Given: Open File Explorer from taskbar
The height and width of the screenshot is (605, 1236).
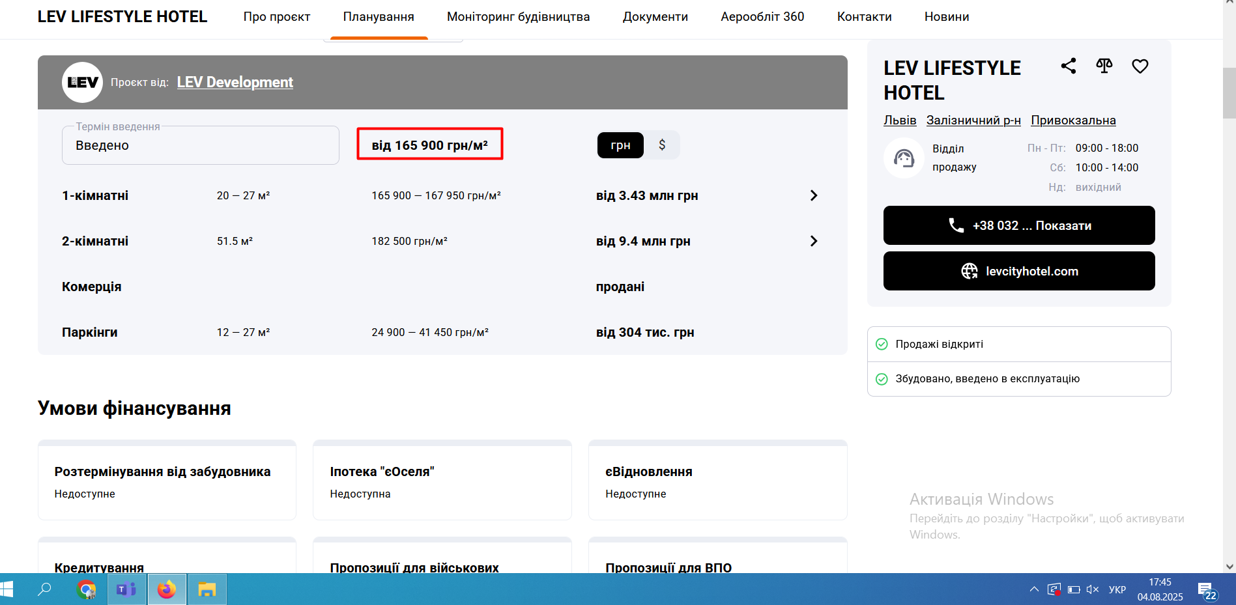Looking at the screenshot, I should [x=207, y=589].
